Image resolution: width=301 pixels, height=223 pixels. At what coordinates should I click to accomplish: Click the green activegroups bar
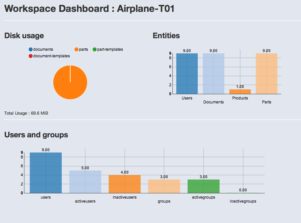(203, 186)
